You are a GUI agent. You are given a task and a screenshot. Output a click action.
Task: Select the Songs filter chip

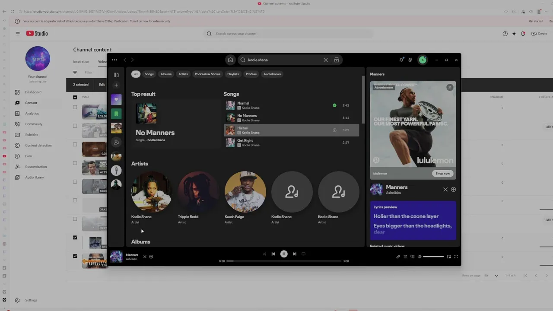point(149,74)
